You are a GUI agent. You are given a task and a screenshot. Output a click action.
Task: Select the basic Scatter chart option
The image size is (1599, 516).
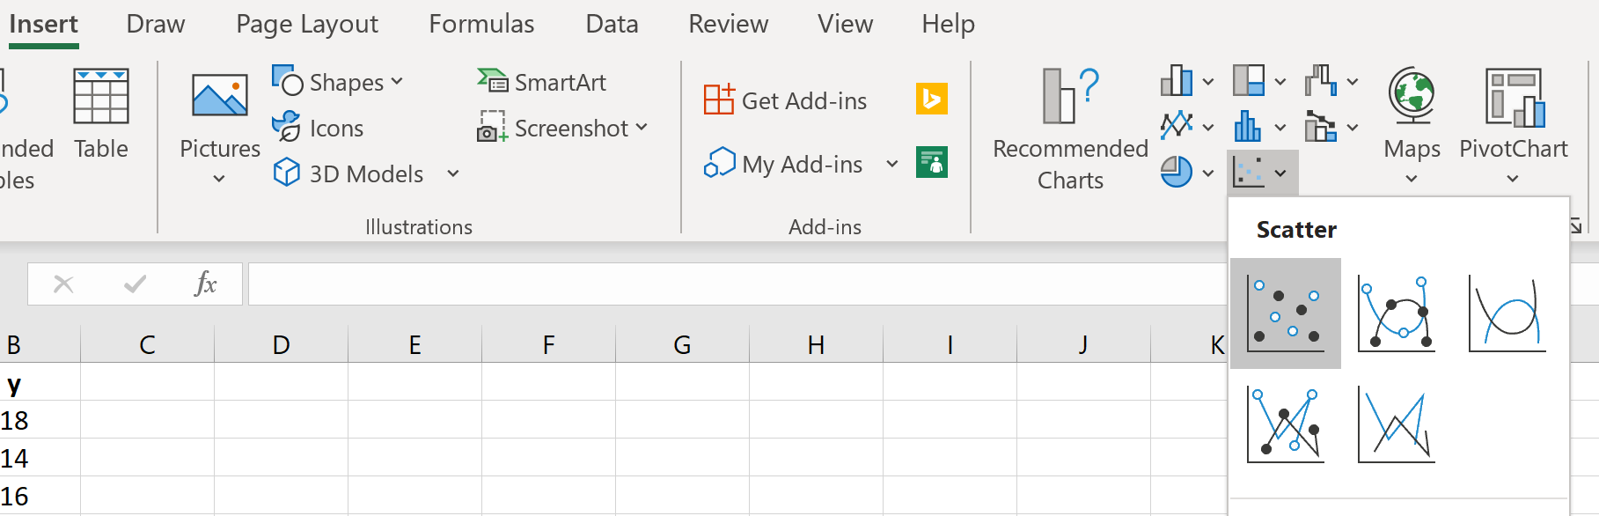pos(1285,313)
